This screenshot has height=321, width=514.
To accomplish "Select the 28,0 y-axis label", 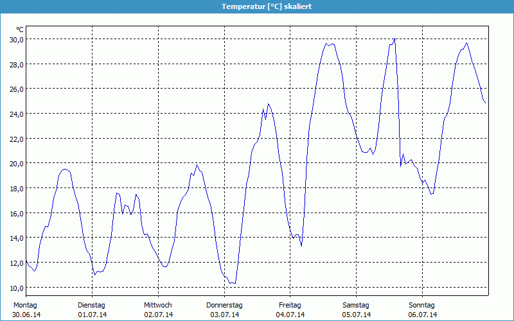I will [16, 64].
